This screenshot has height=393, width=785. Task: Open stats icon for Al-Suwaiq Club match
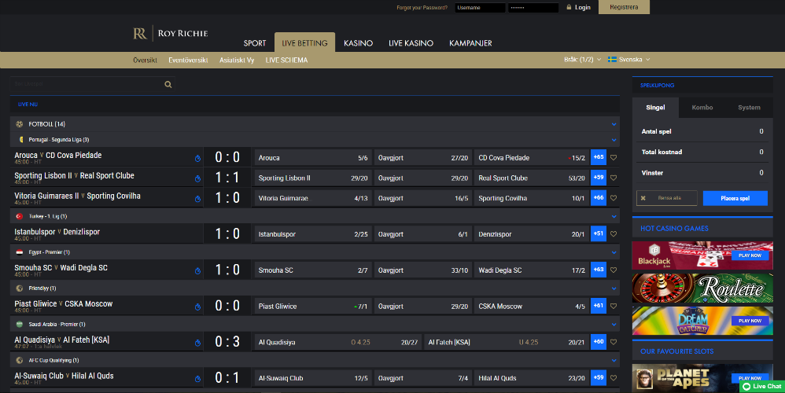(x=197, y=379)
